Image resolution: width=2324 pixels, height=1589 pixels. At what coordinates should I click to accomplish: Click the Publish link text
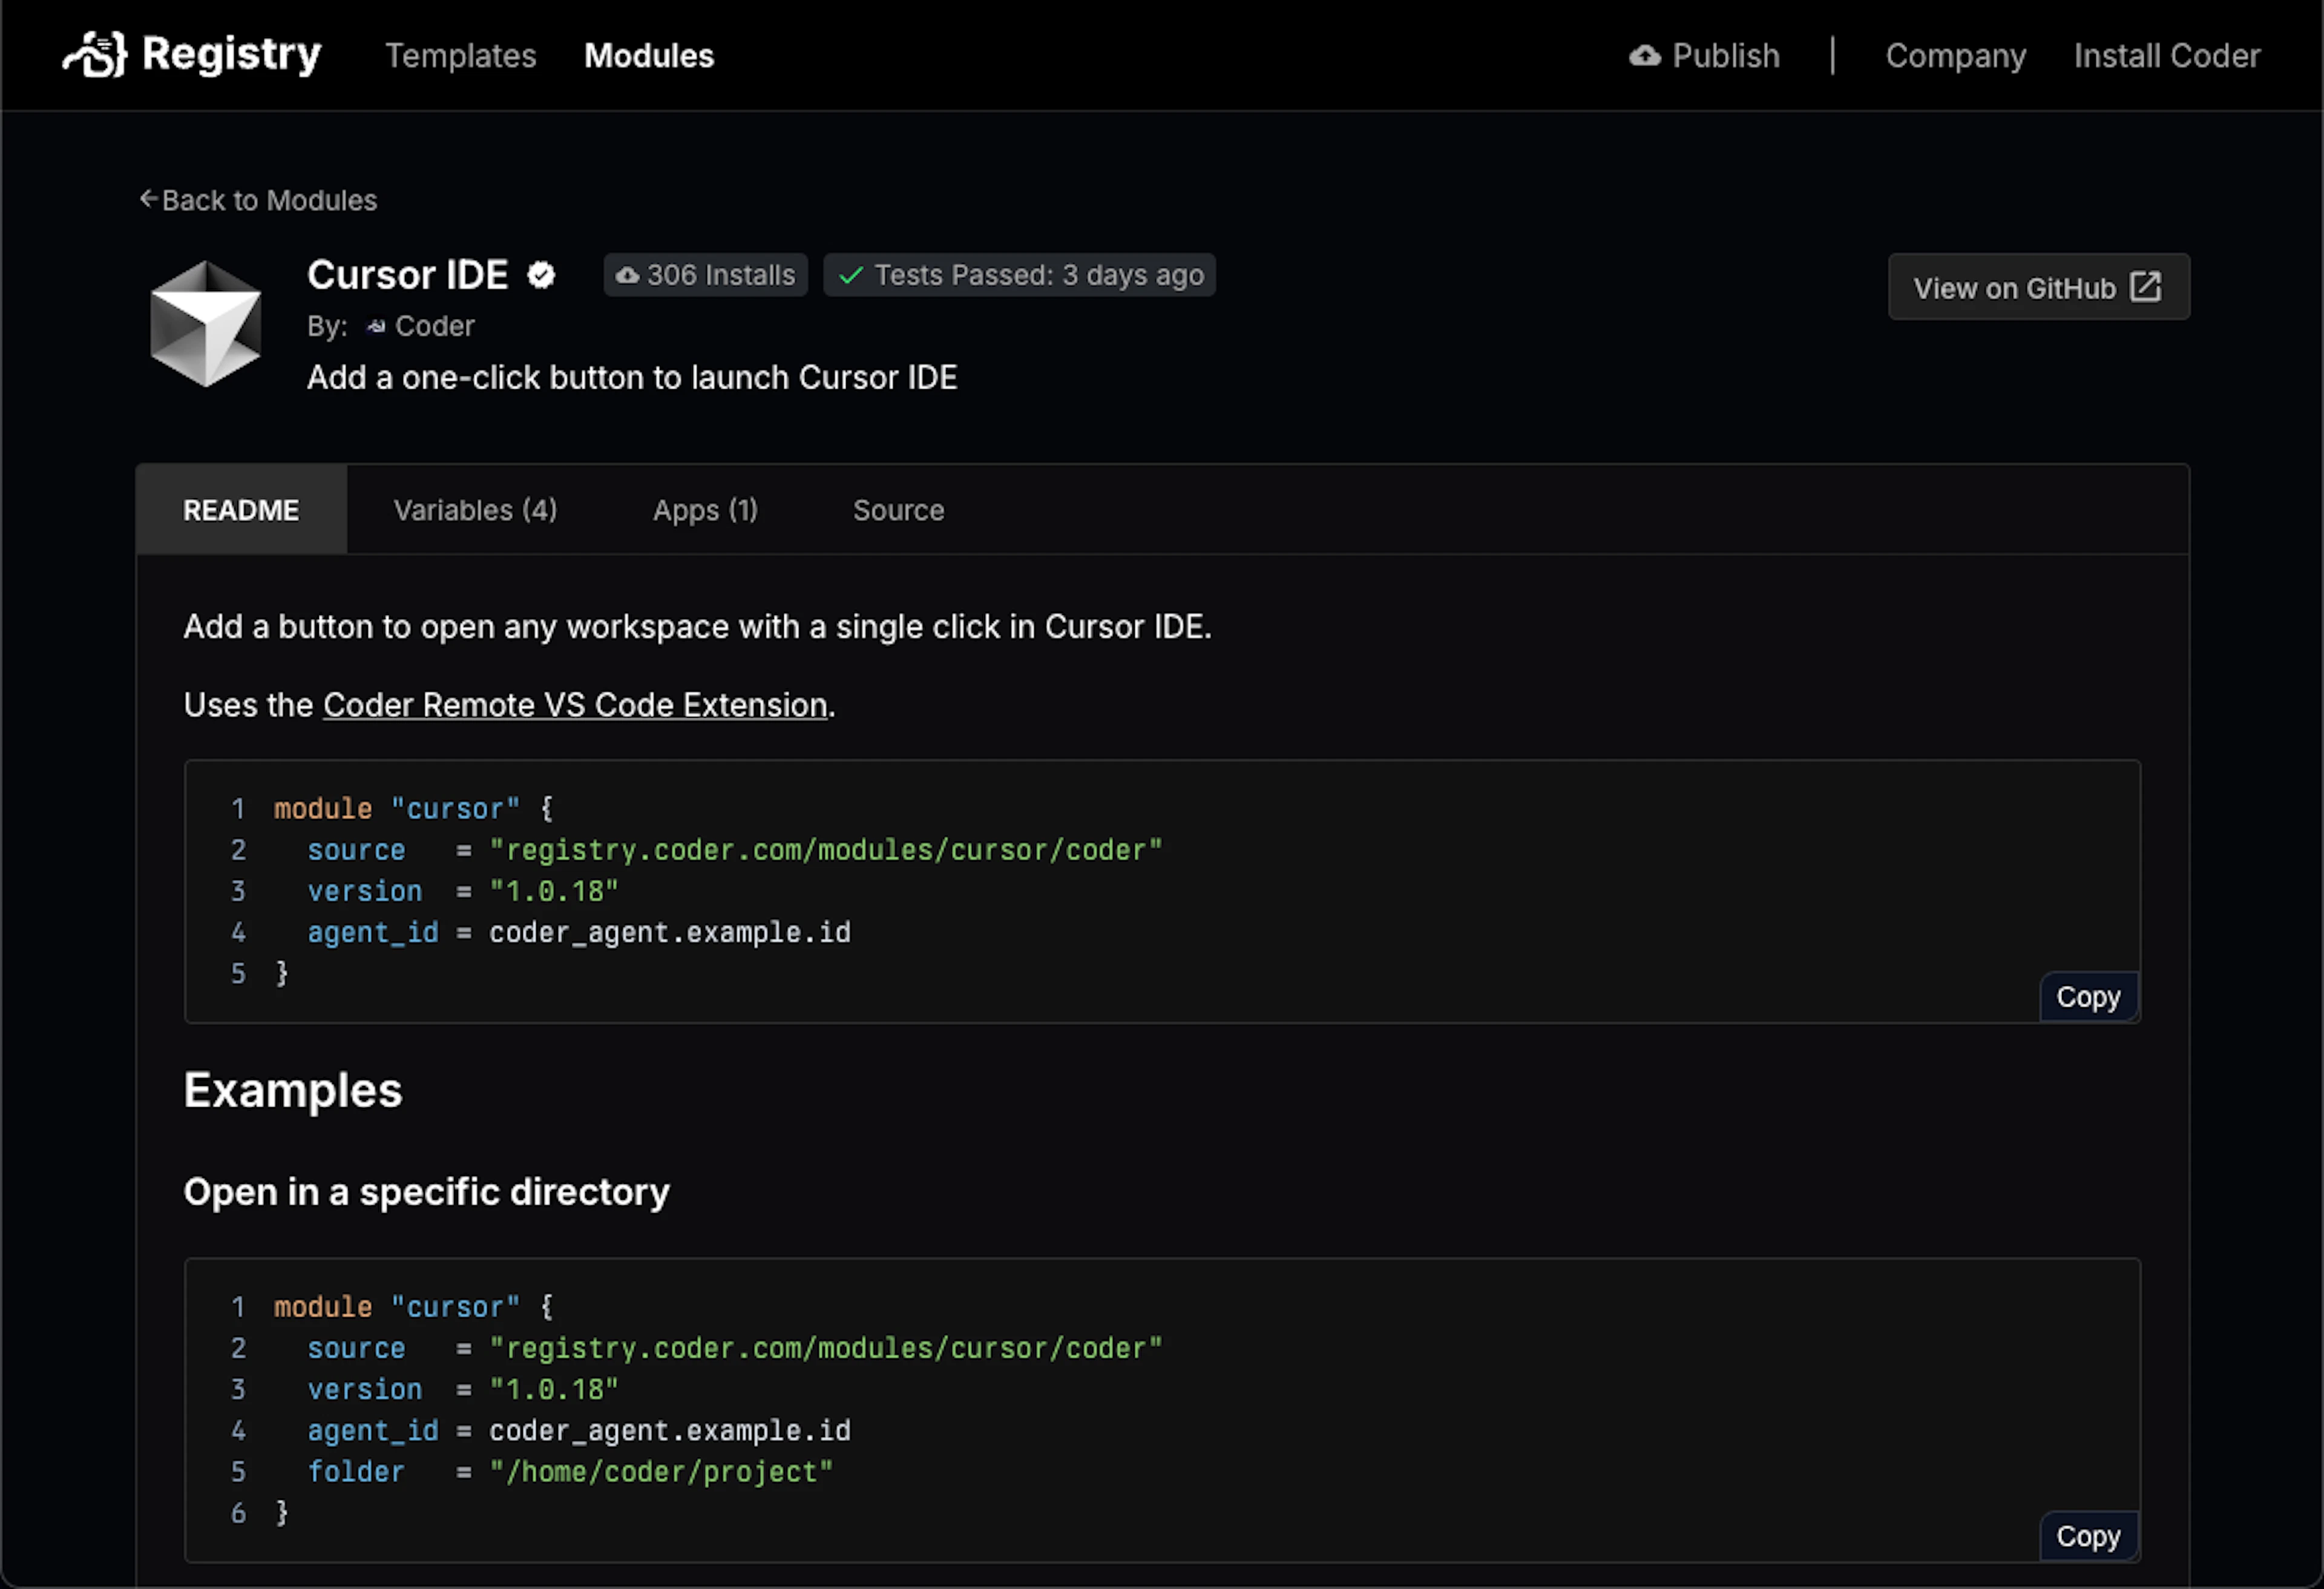[1726, 56]
